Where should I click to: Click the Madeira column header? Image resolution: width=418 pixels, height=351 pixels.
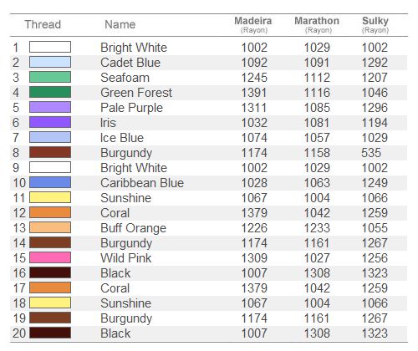pos(253,24)
